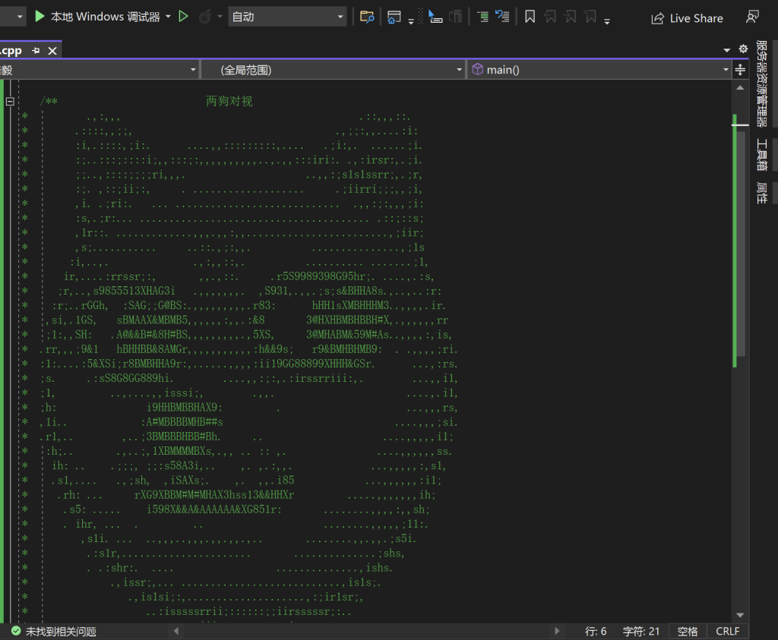Screen dimensions: 778x640
Task: Click the 未找到相关问题 status indicator
Action: coord(53,632)
